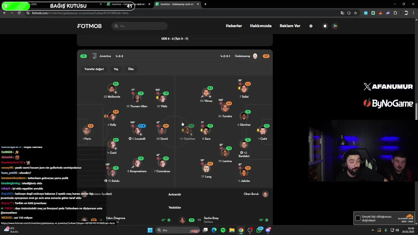The image size is (418, 235).
Task: Open McKennie's player portrait
Action: (112, 88)
